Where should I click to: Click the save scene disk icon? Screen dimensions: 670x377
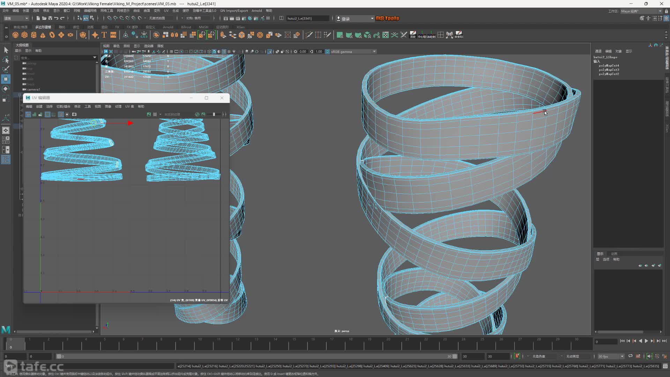(x=50, y=18)
